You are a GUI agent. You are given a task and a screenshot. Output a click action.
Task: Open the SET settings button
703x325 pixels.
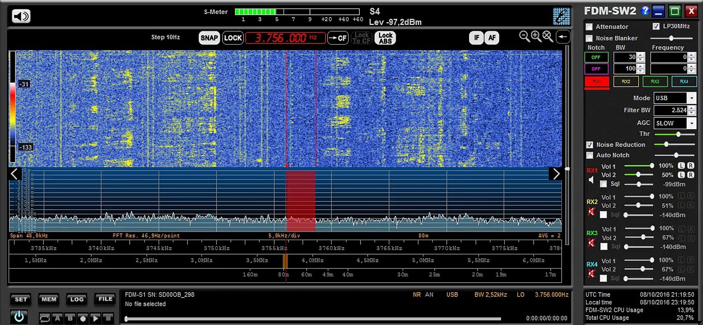tap(21, 299)
